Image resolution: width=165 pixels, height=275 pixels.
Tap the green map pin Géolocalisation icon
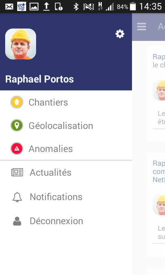(x=17, y=125)
